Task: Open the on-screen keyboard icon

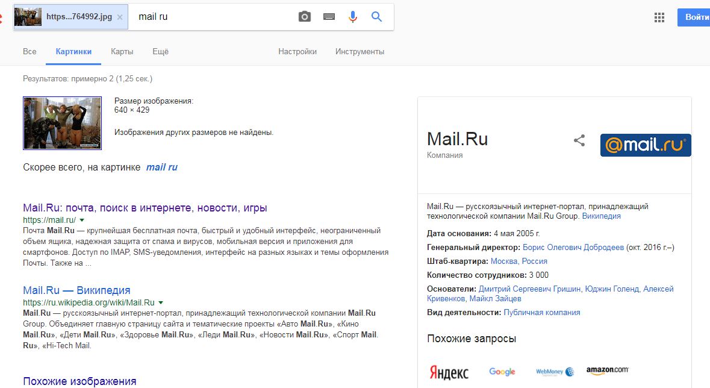Action: (x=329, y=17)
